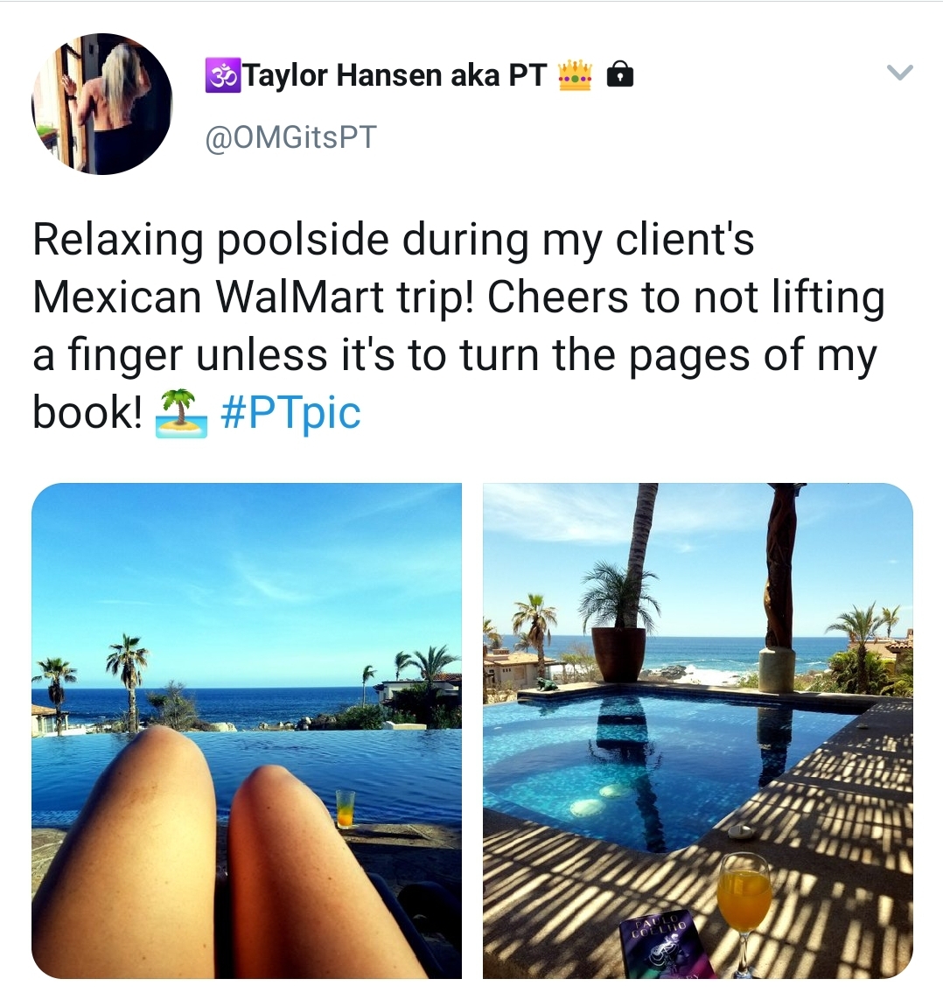943x993 pixels.
Task: Click the word WalMart in the tweet
Action: point(298,297)
